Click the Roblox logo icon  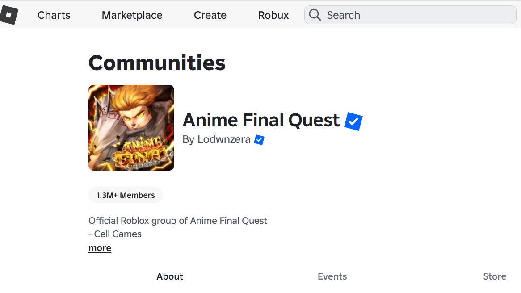coord(9,15)
